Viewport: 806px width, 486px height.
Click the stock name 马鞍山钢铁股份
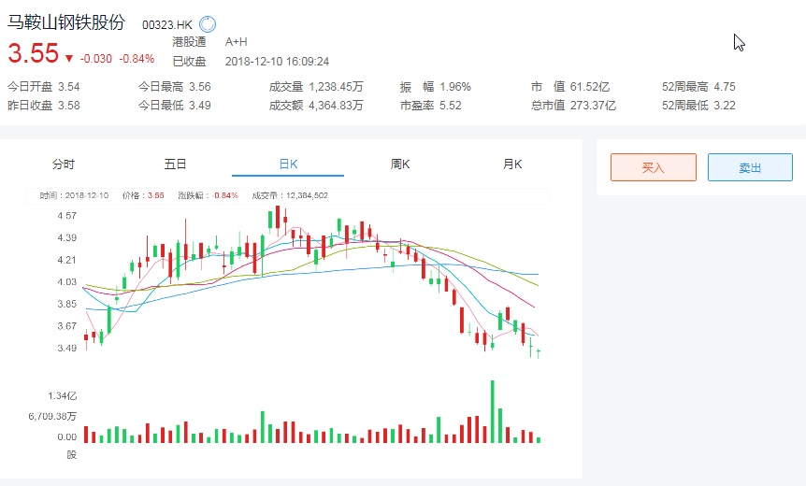65,23
